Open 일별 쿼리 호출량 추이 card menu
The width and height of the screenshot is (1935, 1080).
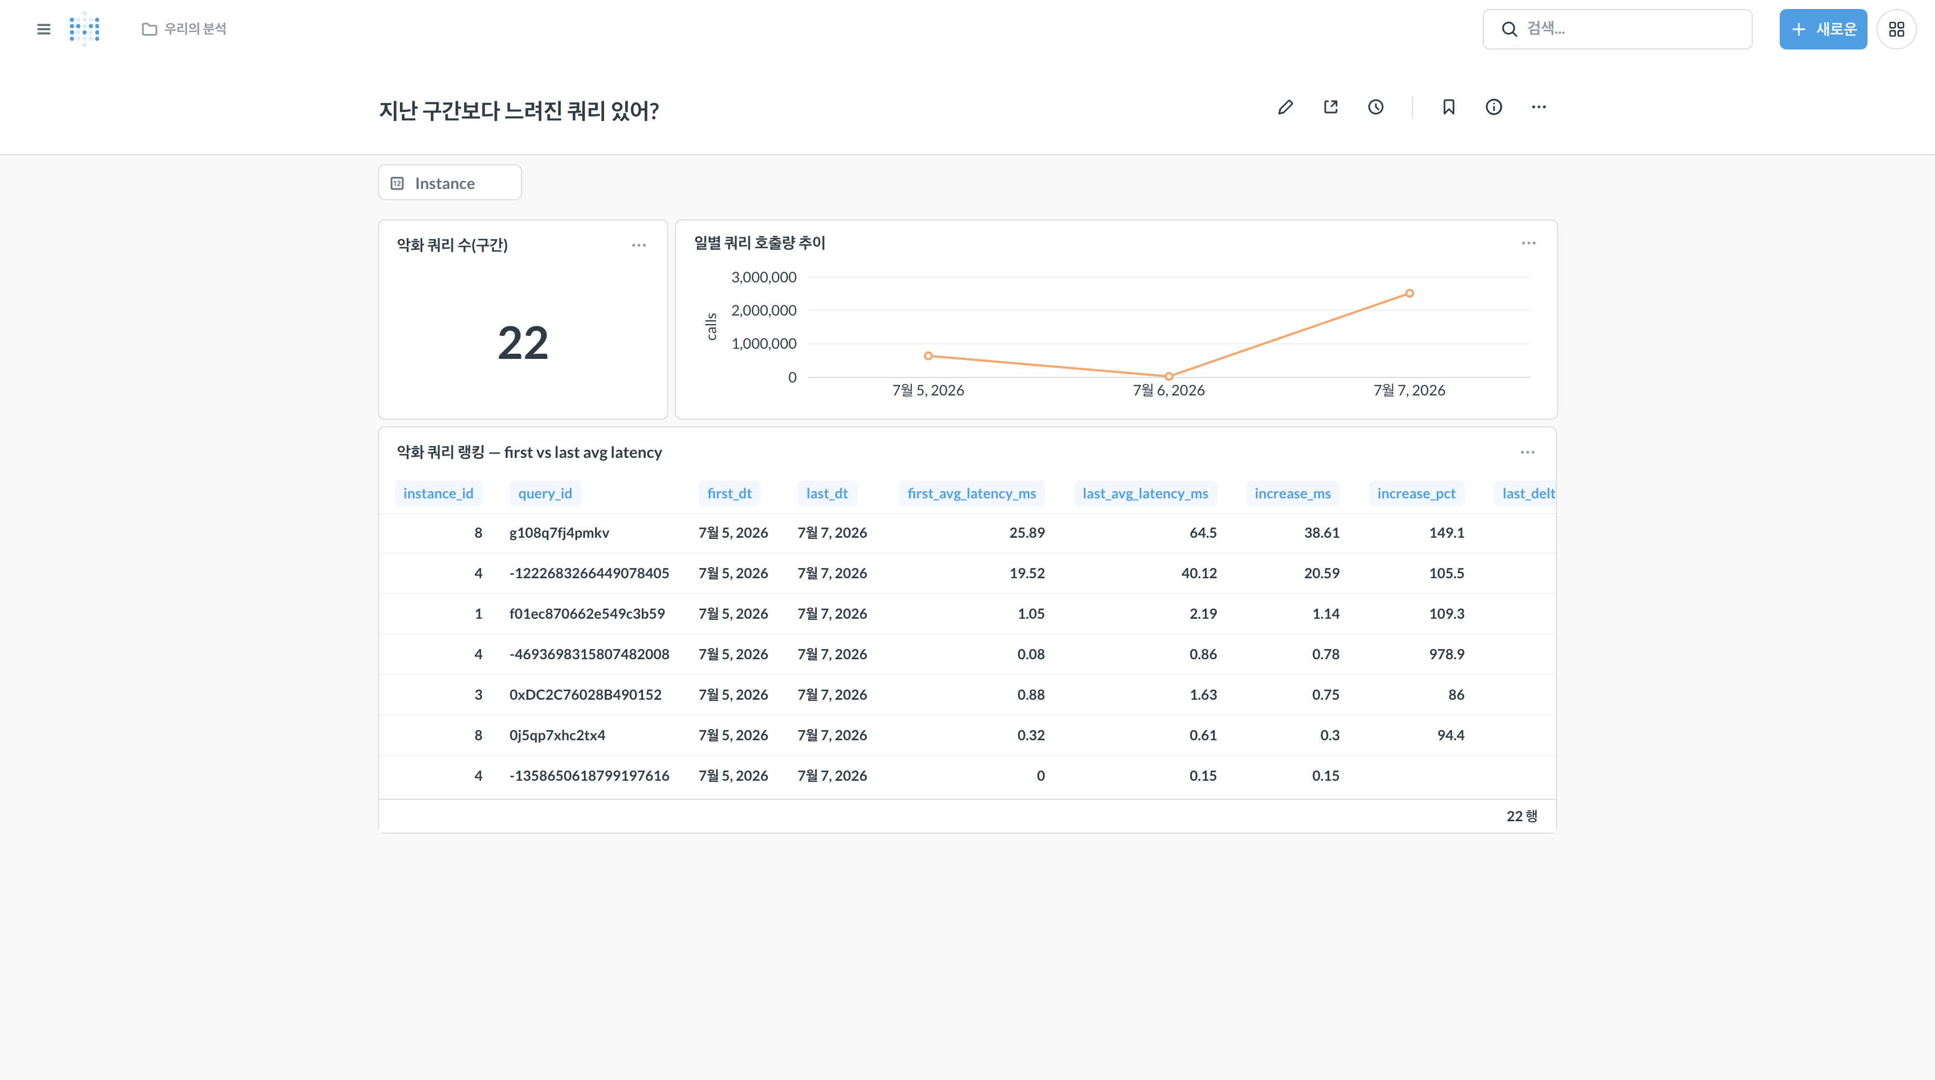pos(1528,244)
